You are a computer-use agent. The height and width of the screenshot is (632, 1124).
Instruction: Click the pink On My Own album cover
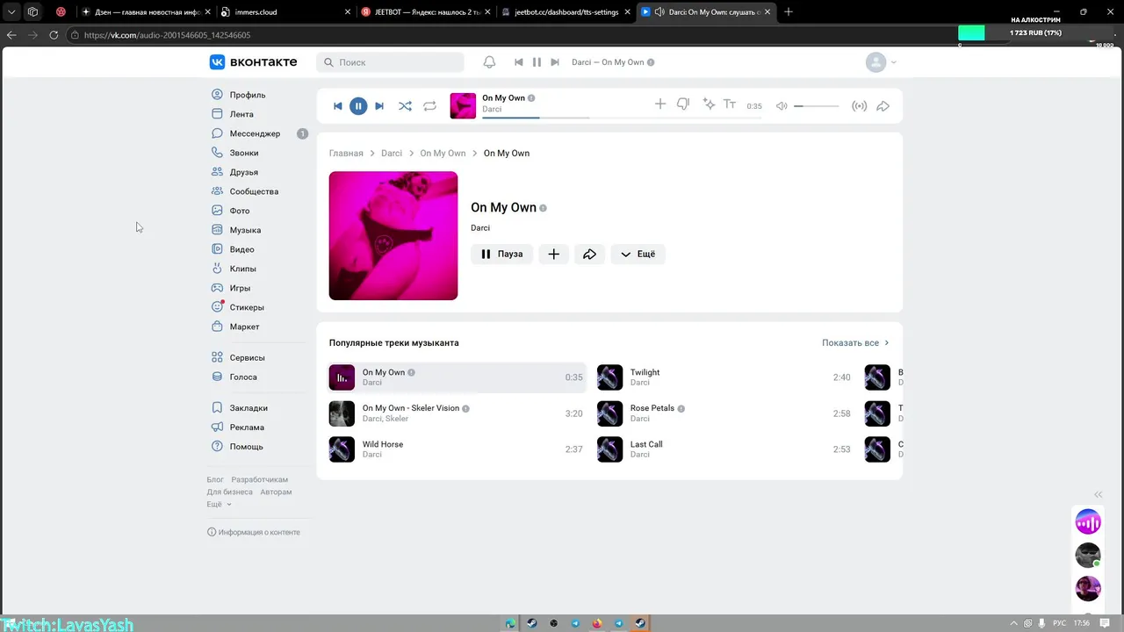[x=393, y=235]
